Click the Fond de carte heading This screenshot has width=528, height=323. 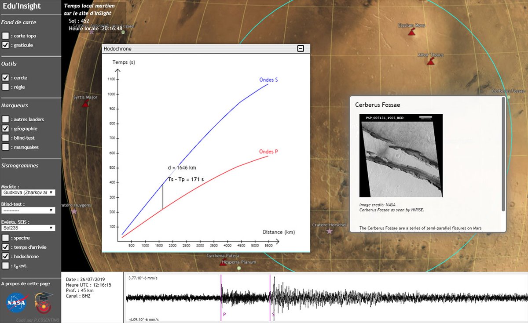[19, 22]
